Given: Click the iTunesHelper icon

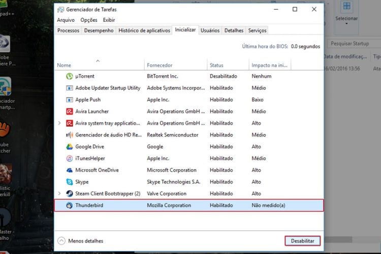Looking at the screenshot, I should click(70, 158).
